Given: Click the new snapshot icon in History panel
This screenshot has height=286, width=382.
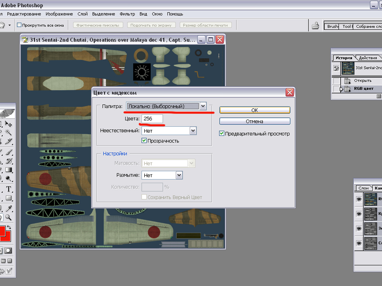Looking at the screenshot, I should 379,96.
